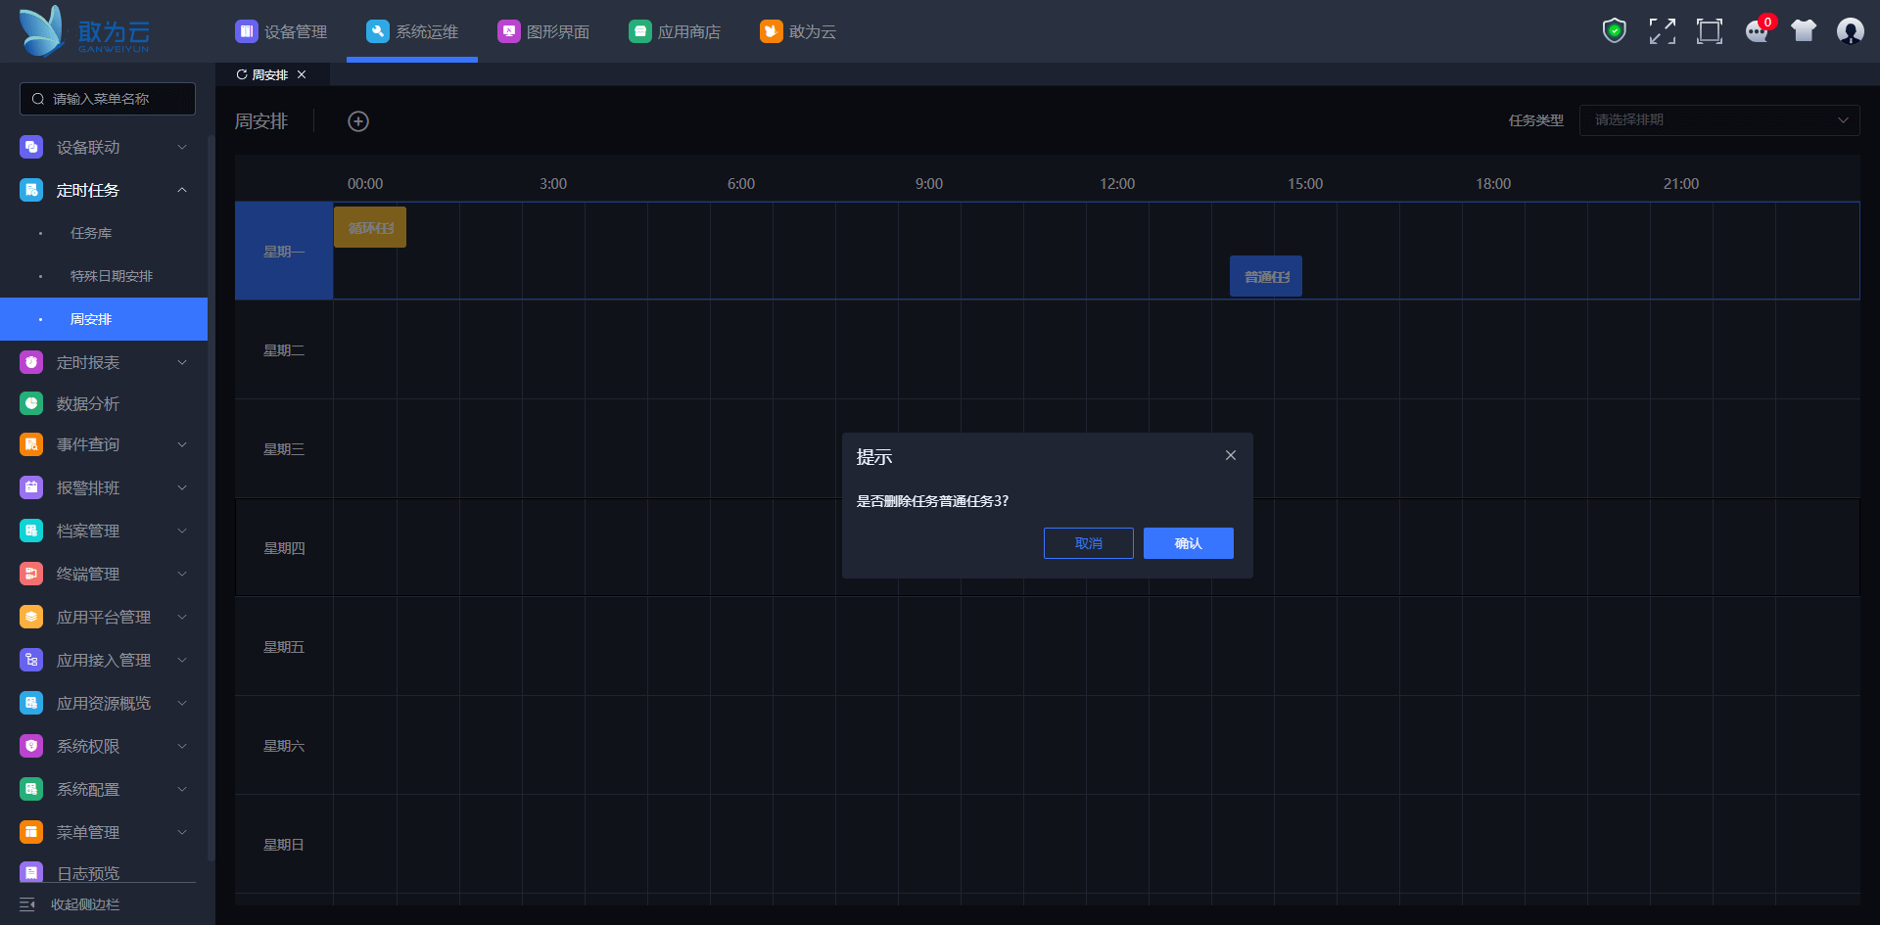
Task: Click the add task plus icon
Action: (x=358, y=121)
